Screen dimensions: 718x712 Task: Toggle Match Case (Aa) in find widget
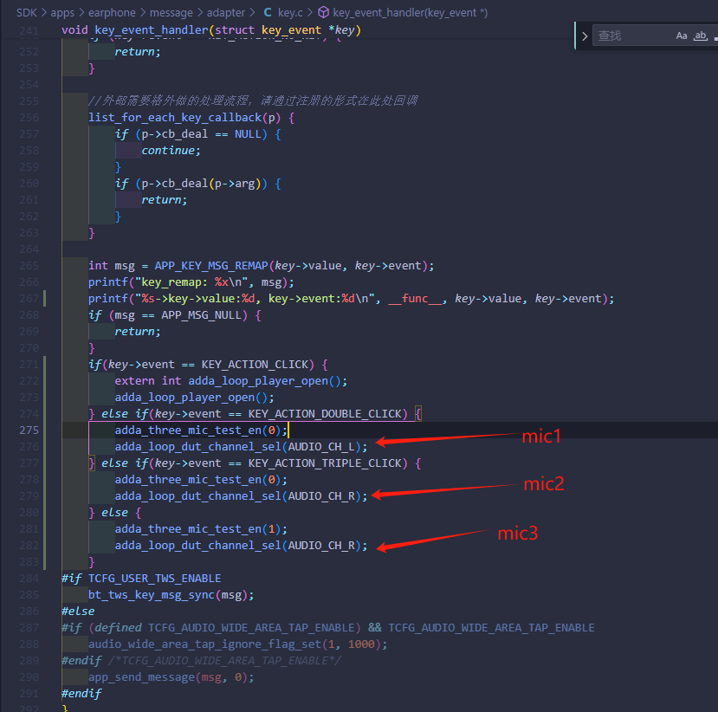click(x=682, y=36)
